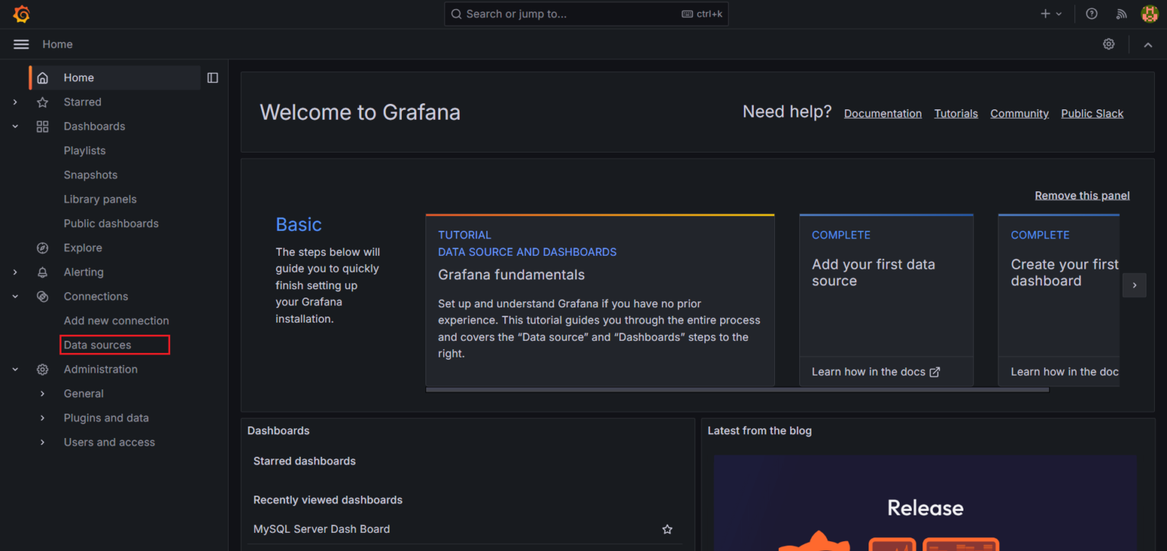This screenshot has width=1167, height=551.
Task: Open the Documentation link
Action: (x=883, y=113)
